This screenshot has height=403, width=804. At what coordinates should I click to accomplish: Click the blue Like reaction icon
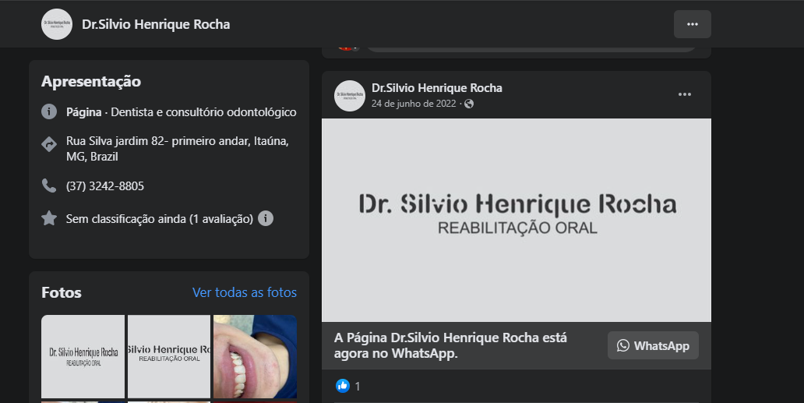(343, 386)
